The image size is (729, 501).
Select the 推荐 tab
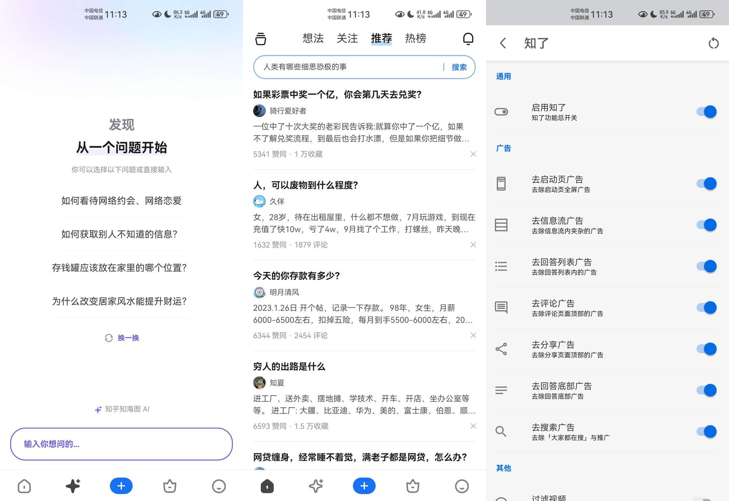pos(381,38)
